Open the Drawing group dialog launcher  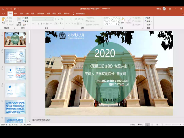tap(142, 28)
